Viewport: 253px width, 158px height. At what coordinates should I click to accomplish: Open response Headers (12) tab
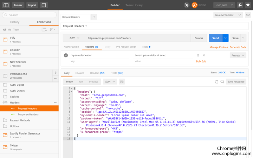pos(97,73)
